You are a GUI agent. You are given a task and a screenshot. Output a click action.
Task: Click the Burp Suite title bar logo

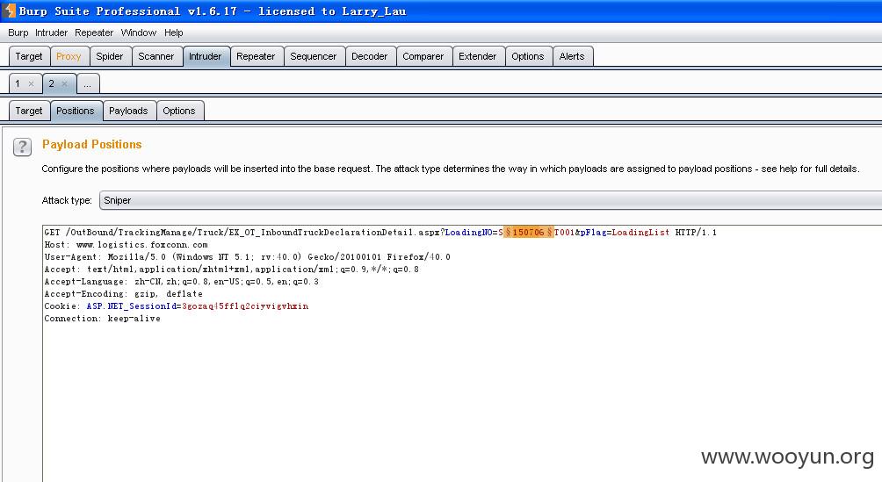point(10,11)
